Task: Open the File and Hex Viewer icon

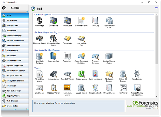Action: (x=40, y=74)
